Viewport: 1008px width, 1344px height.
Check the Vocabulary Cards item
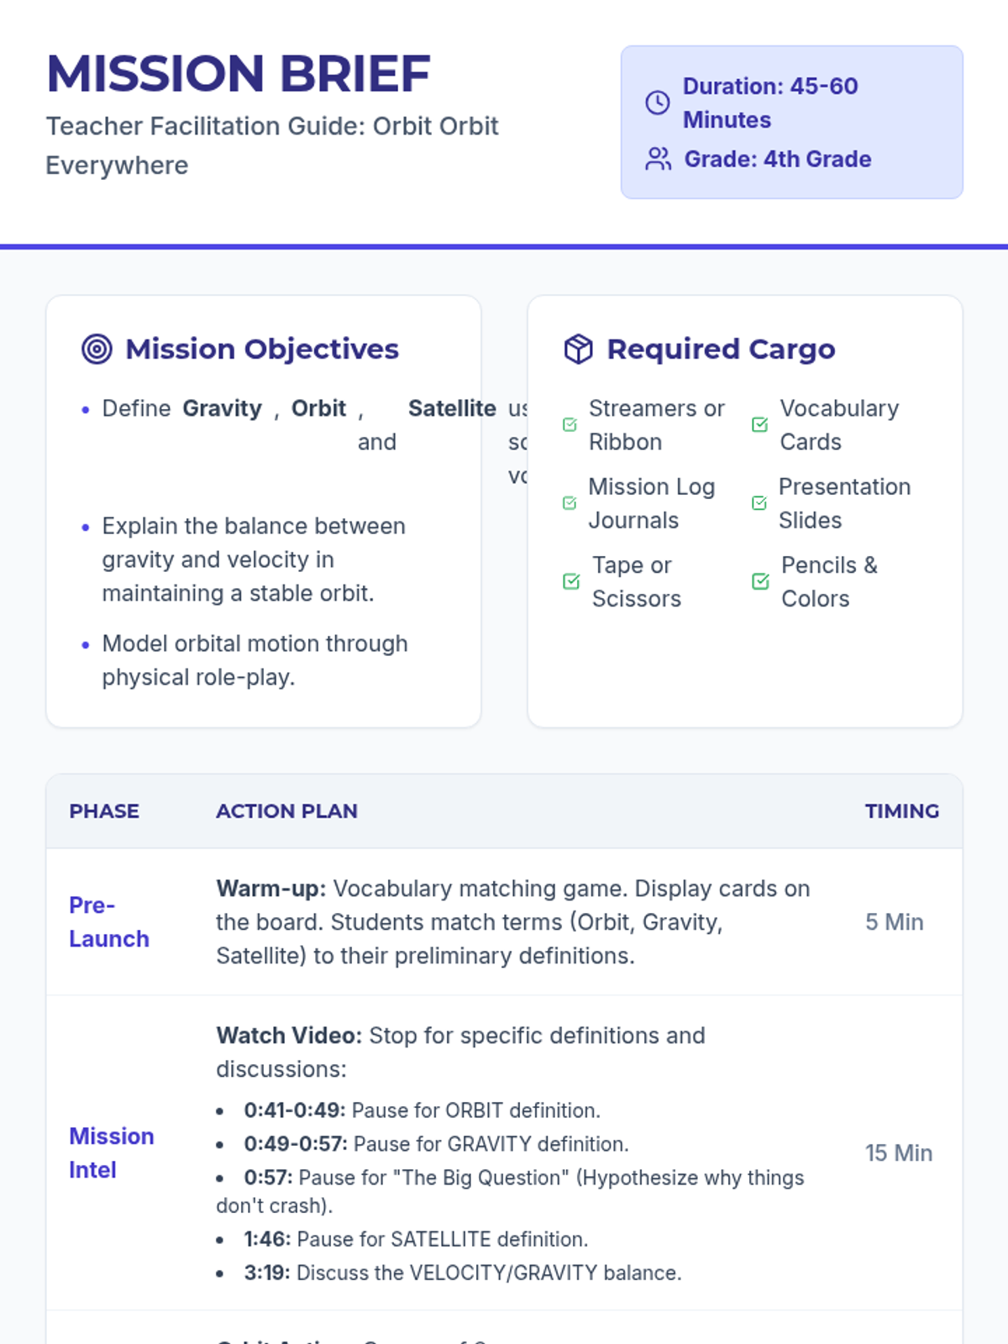[760, 425]
